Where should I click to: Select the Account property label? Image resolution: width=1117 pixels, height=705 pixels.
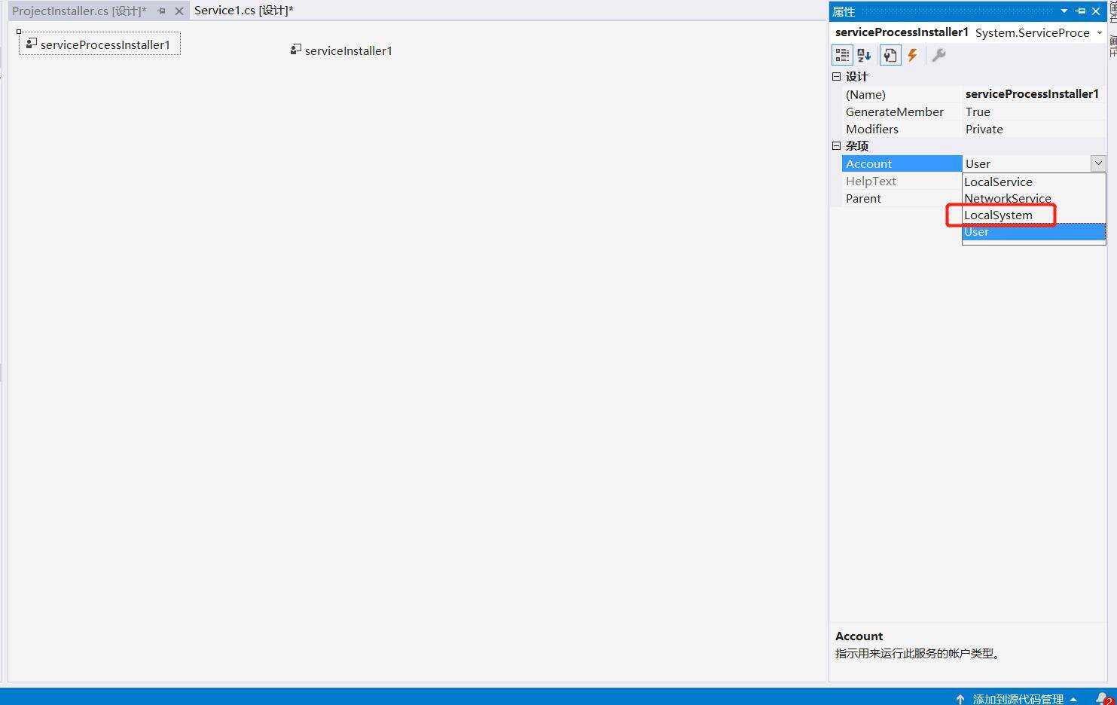point(902,163)
